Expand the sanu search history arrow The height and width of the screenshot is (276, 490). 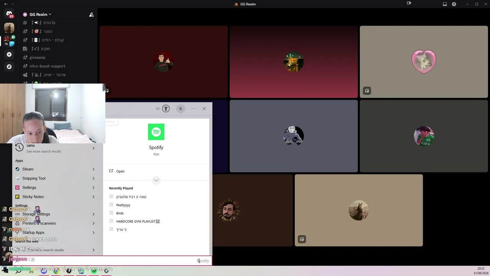93,148
